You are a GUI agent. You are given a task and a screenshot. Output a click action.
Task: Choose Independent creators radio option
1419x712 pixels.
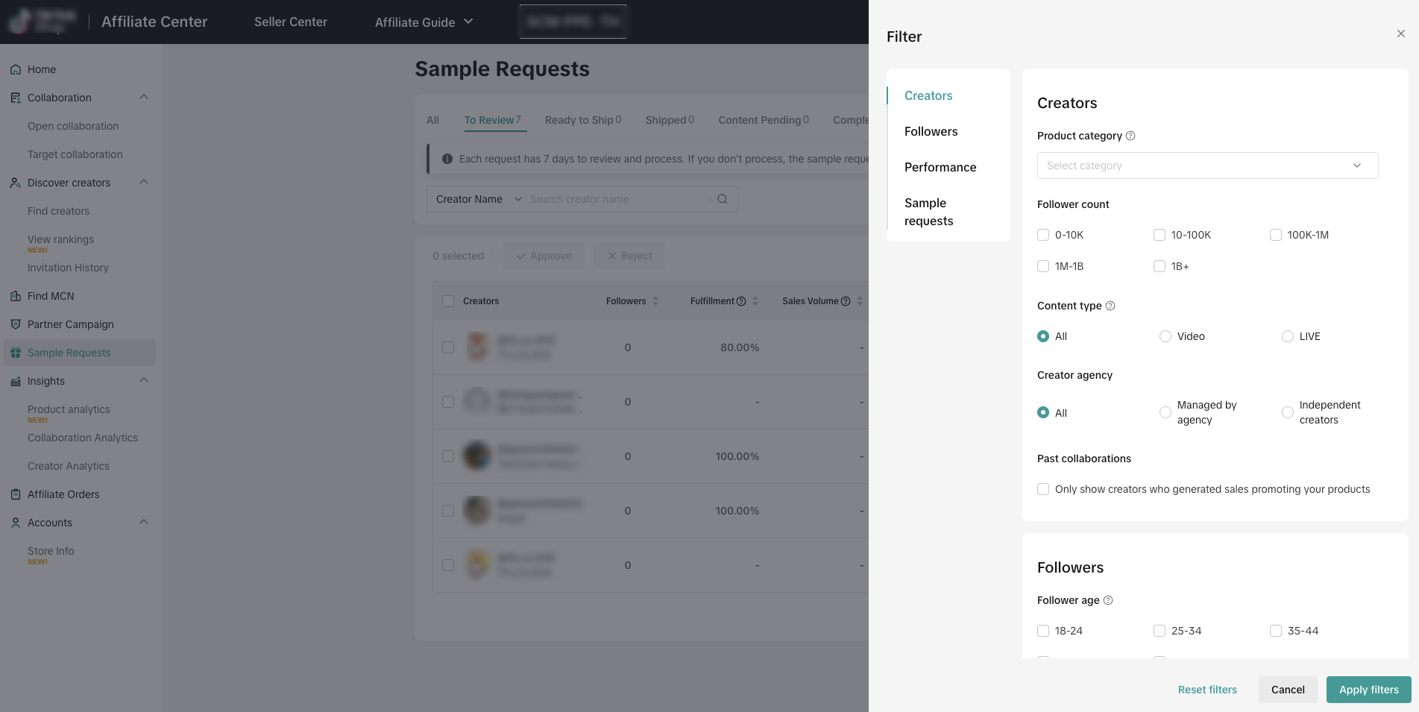(1288, 412)
